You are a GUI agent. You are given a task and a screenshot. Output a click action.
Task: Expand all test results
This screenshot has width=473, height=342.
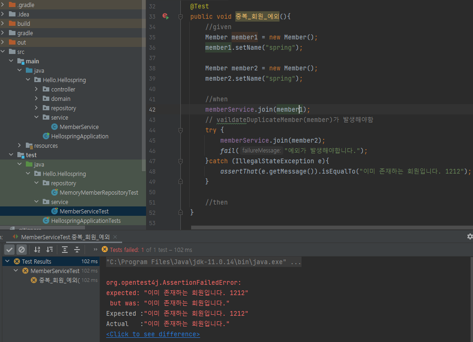(x=64, y=250)
